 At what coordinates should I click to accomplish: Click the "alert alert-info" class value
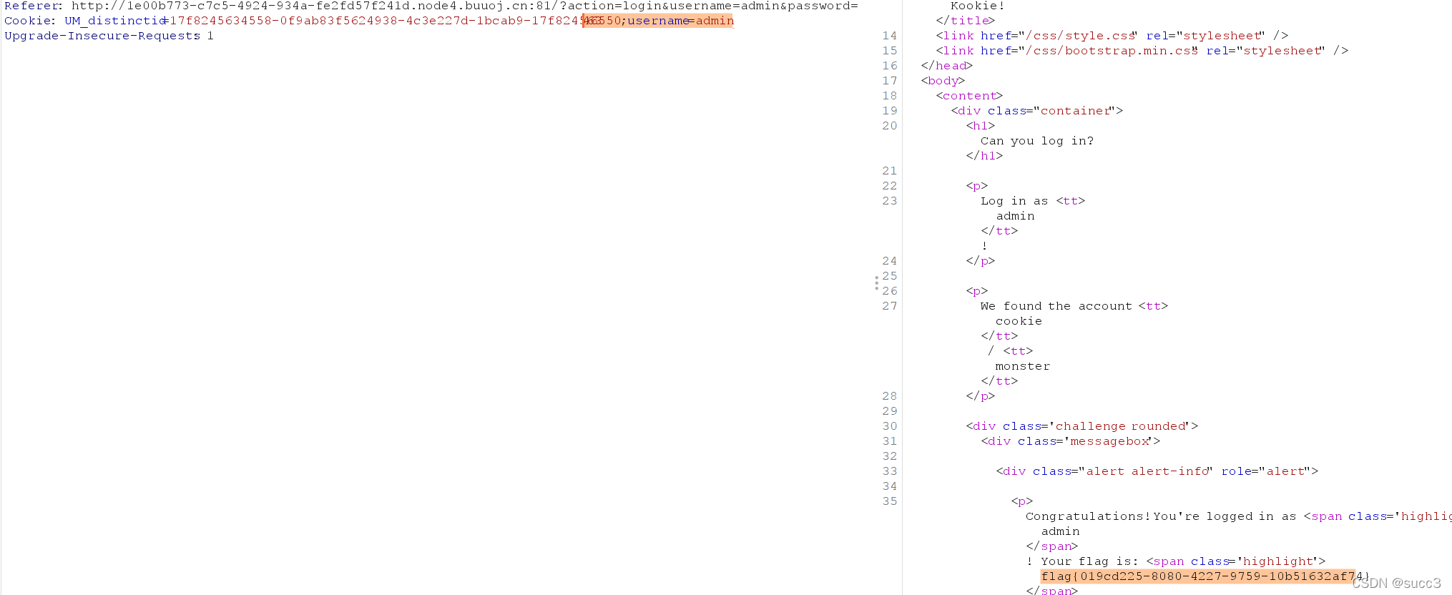[1147, 471]
